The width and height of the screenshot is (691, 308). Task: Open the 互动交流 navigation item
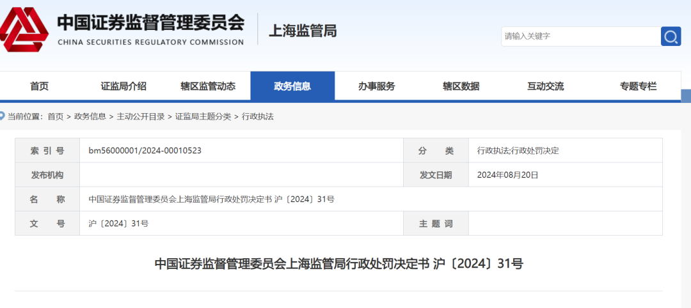(545, 86)
